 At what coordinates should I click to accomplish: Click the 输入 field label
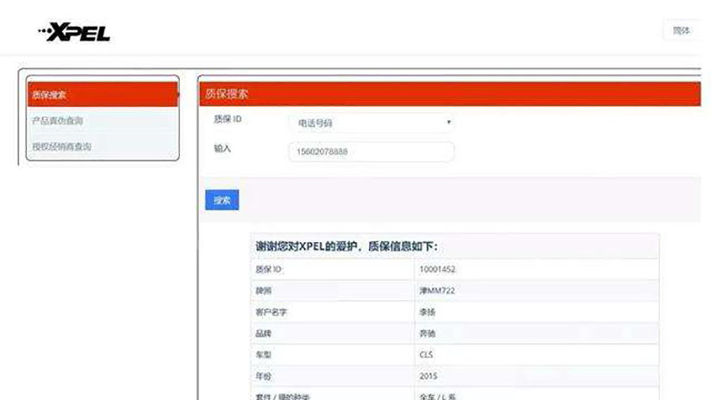coord(222,148)
